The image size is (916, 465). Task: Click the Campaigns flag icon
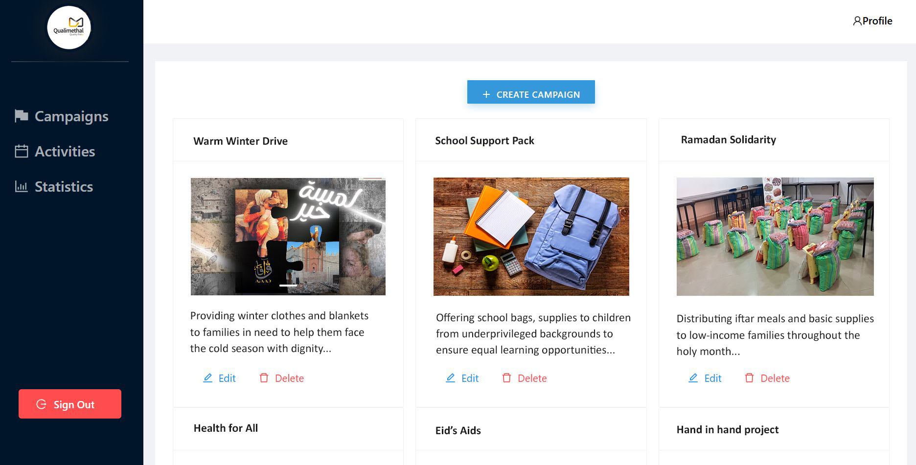tap(22, 116)
